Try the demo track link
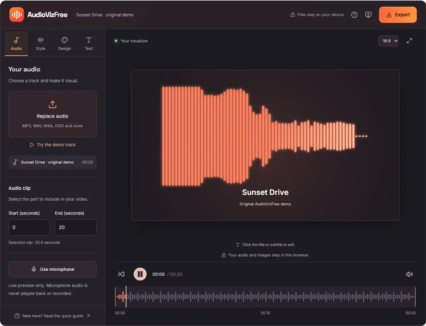Image resolution: width=426 pixels, height=326 pixels. click(x=53, y=145)
